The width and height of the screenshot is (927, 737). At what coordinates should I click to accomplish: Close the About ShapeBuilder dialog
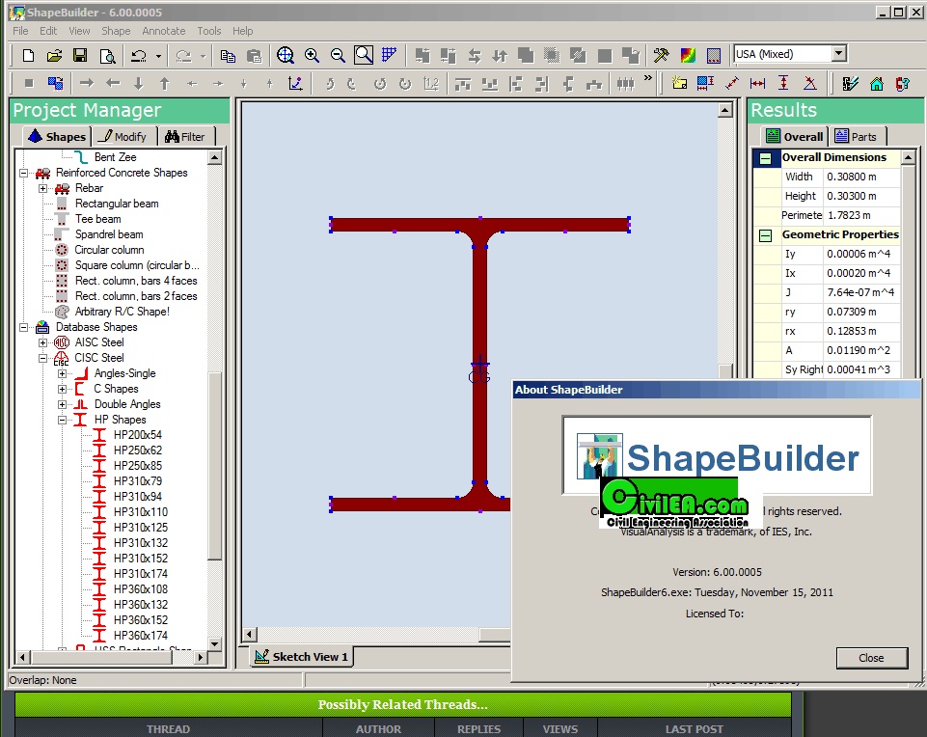(871, 658)
